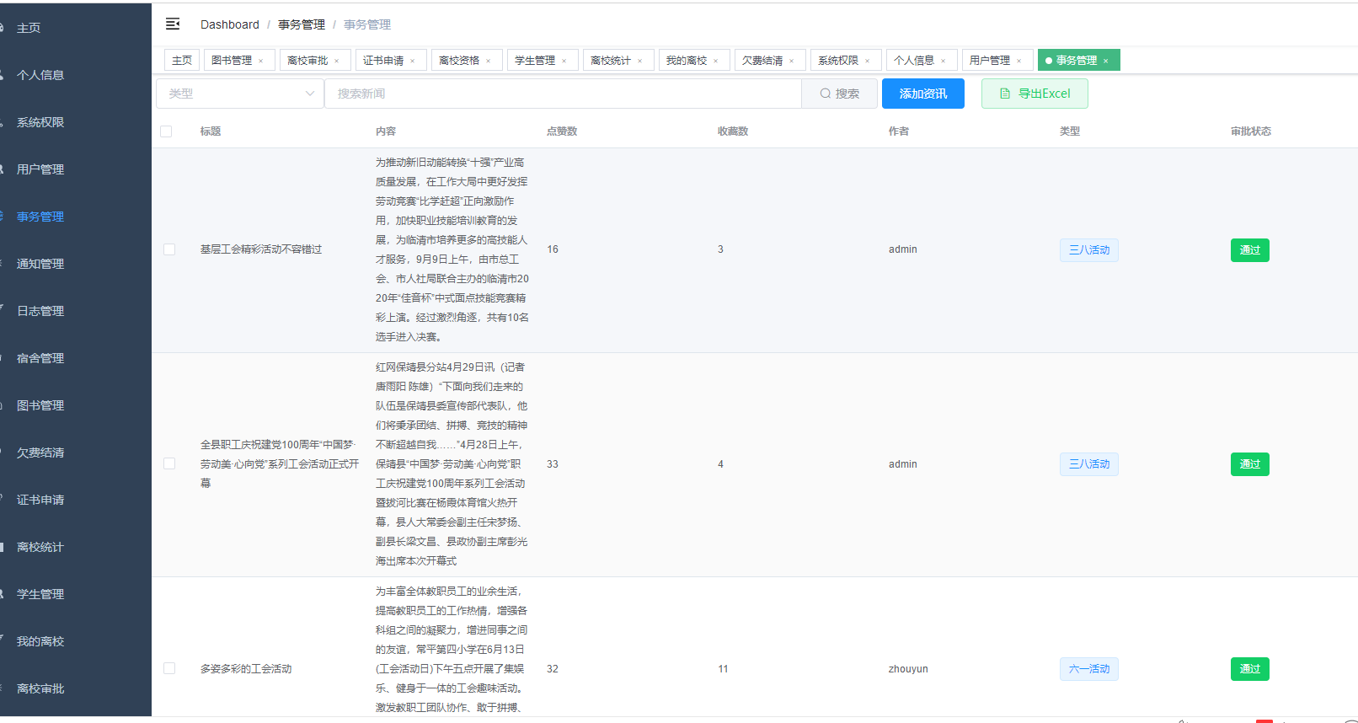Click 三八活动 tag in 全县职工 row

pyautogui.click(x=1089, y=464)
